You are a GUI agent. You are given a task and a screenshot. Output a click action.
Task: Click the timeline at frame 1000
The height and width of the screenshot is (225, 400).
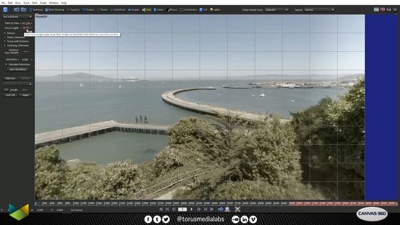pos(76,203)
